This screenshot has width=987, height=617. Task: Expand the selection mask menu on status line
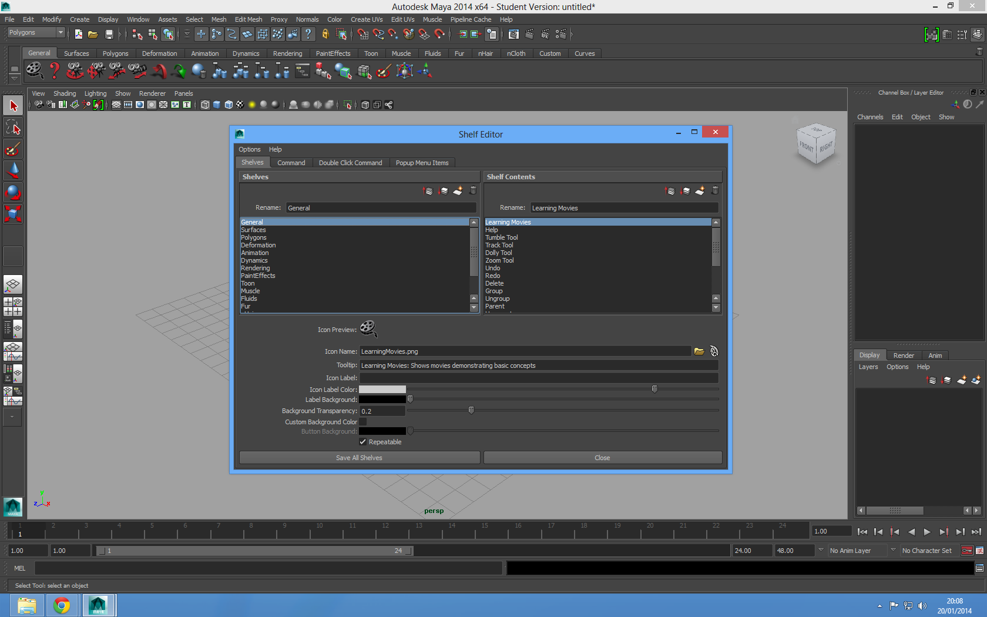point(187,34)
